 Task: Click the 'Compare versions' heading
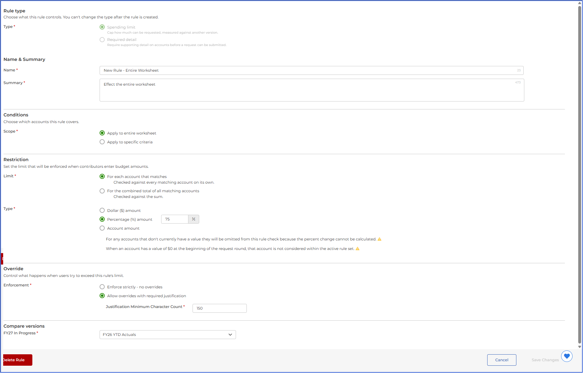click(x=24, y=326)
